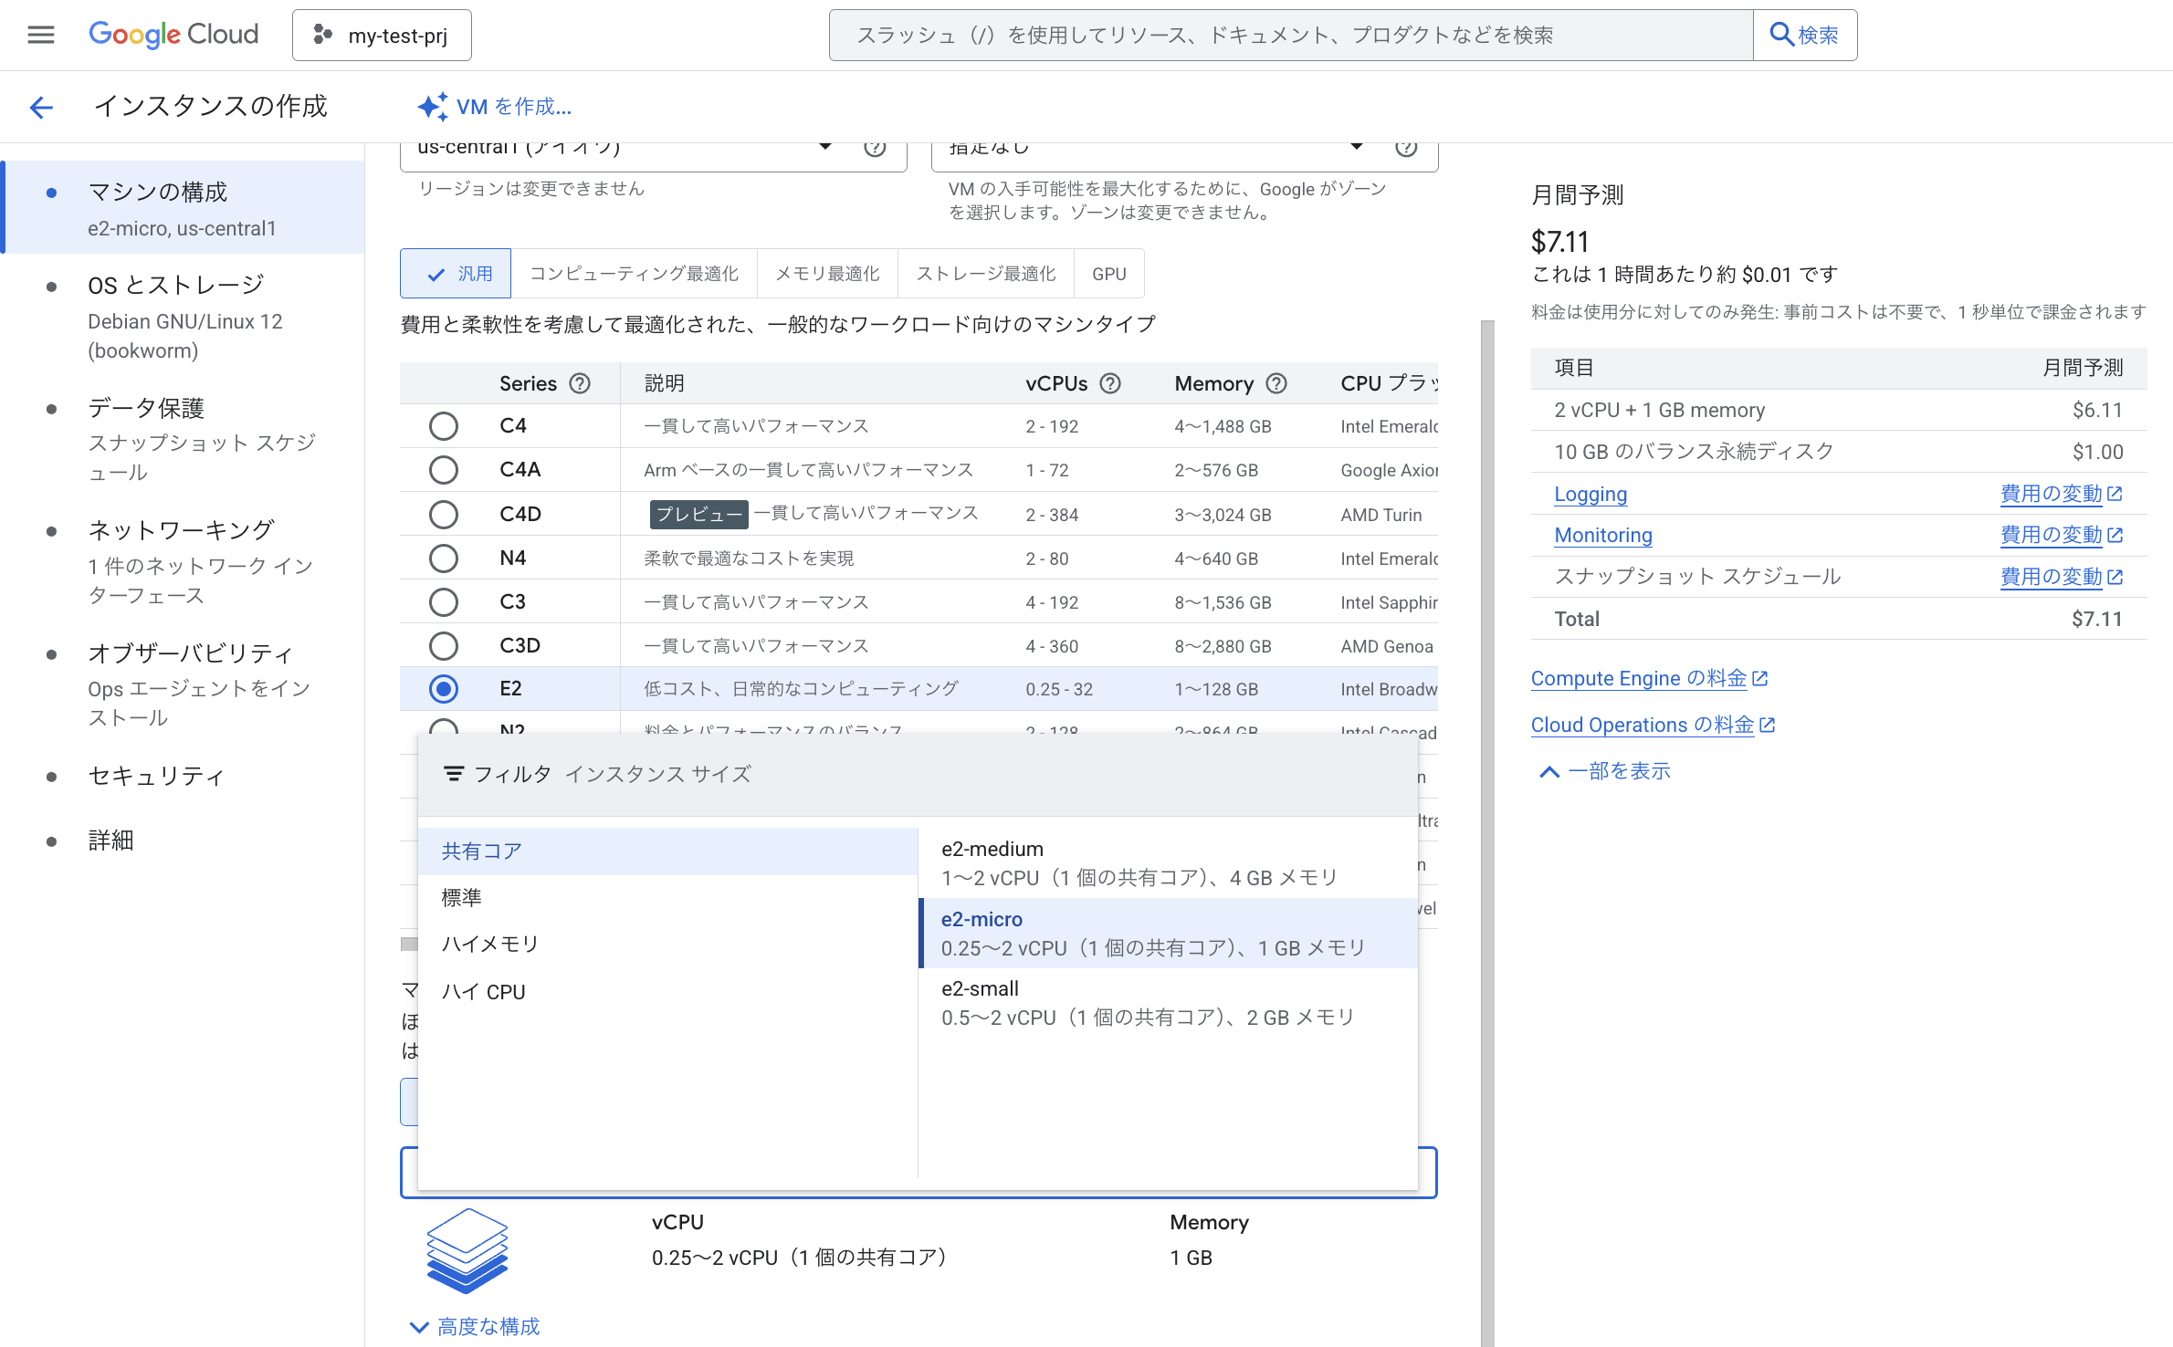Click inside the top search input field
This screenshot has width=2173, height=1347.
point(1278,35)
